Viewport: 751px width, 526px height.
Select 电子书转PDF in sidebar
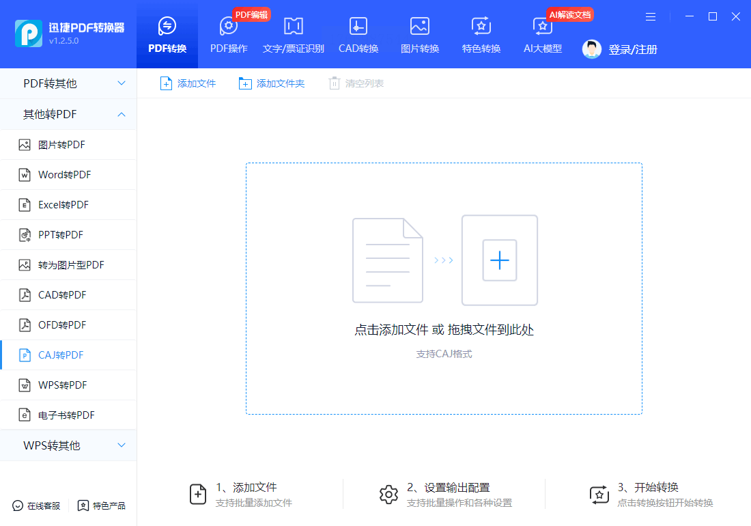click(68, 415)
